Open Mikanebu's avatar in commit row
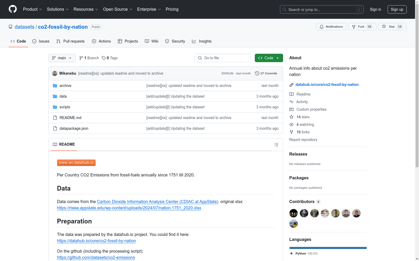 [x=55, y=73]
